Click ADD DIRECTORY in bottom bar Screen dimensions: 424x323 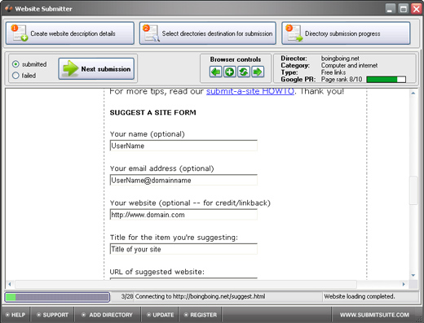pyautogui.click(x=108, y=315)
